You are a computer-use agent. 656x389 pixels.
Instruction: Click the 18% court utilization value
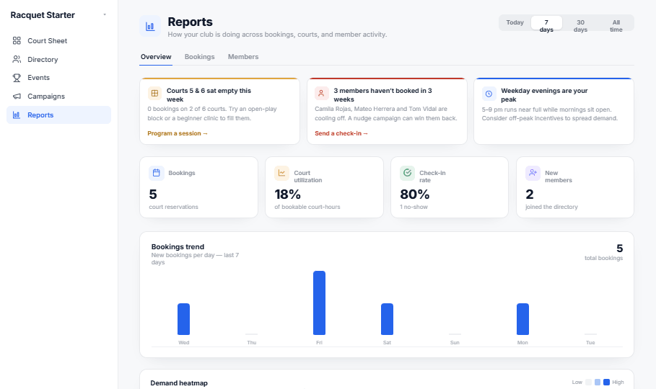[x=287, y=194]
